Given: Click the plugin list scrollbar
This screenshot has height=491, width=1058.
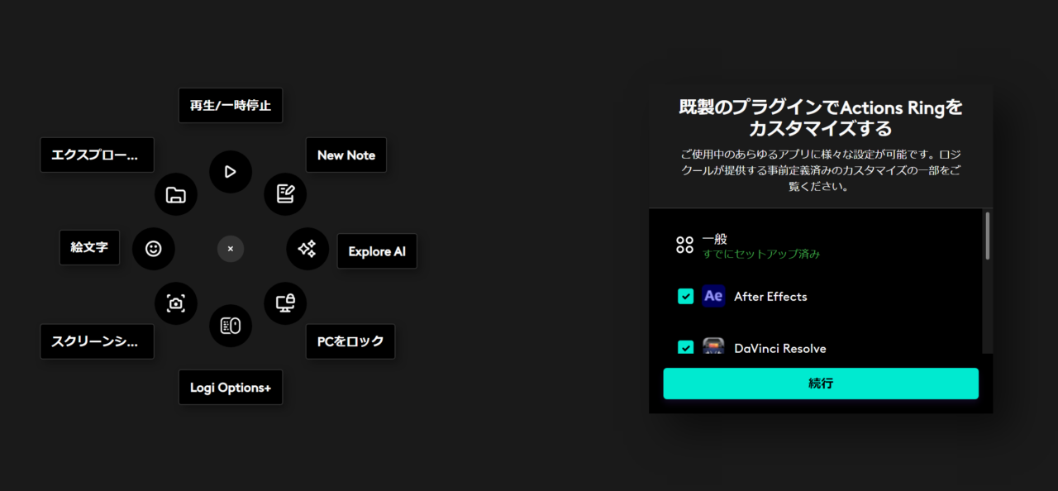Looking at the screenshot, I should [987, 236].
